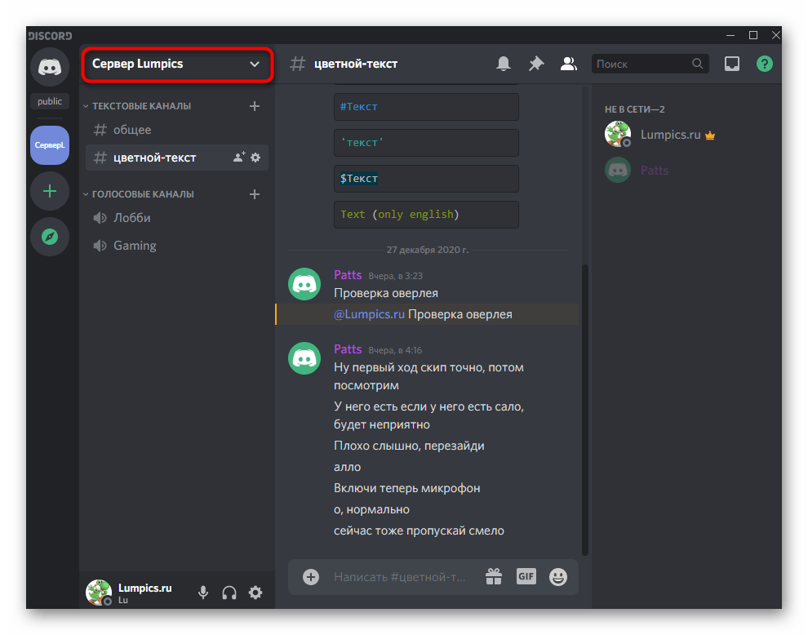Select the СерверL server icon
The width and height of the screenshot is (808, 635).
[50, 145]
